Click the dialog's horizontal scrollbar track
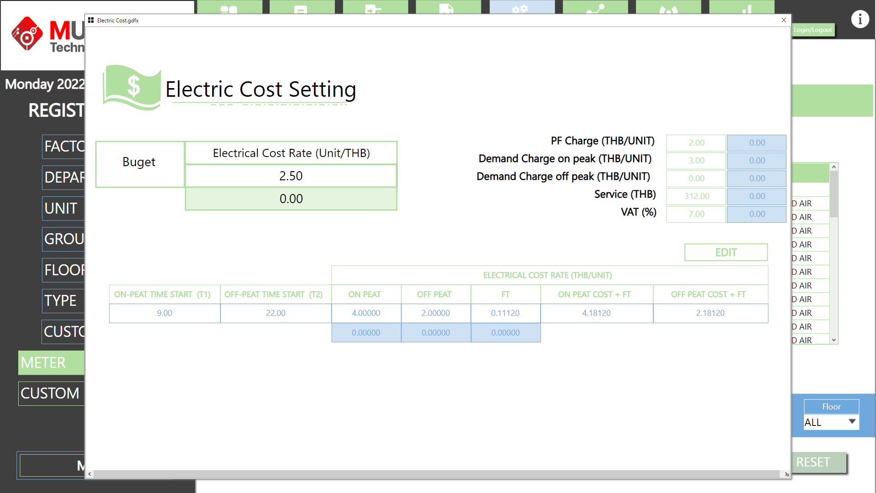The image size is (876, 493). tap(437, 474)
